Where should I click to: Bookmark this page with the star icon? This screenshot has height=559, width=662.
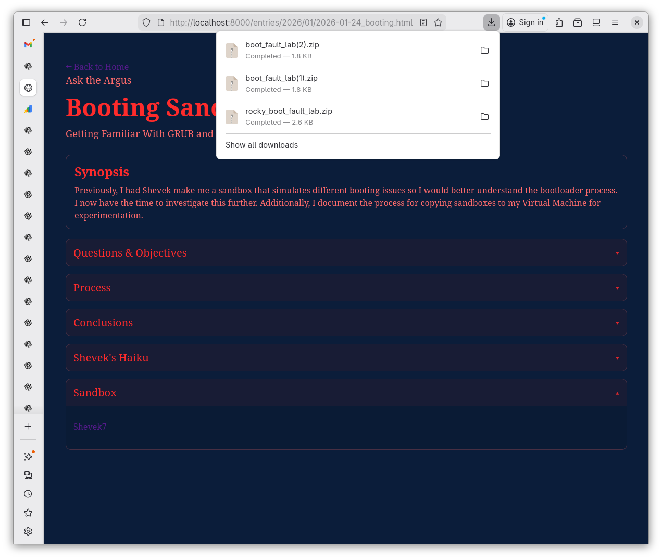[x=438, y=22]
